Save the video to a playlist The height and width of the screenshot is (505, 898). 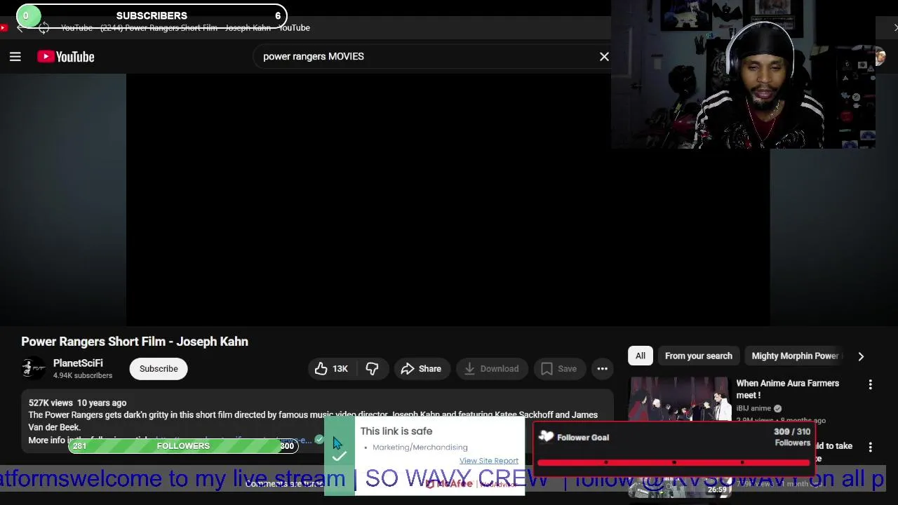559,368
